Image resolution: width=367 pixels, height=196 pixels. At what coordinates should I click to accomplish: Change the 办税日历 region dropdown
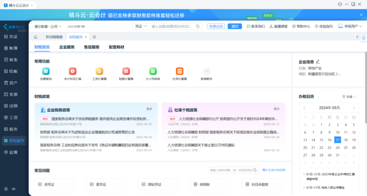(349, 97)
